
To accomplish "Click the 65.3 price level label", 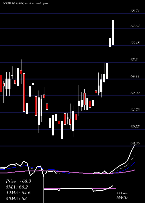I will click(134, 60).
